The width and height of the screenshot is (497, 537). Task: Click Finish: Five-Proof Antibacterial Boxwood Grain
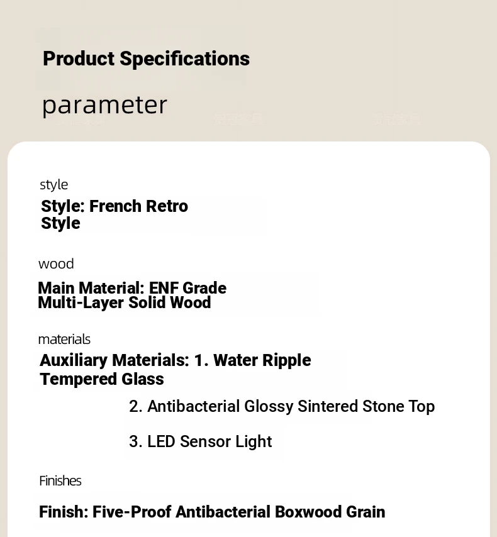pos(212,512)
